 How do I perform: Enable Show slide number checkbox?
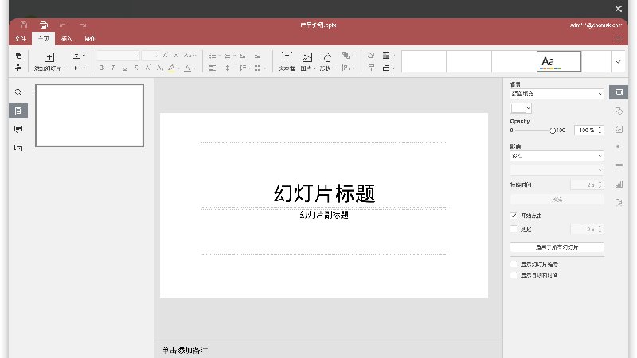click(x=514, y=264)
